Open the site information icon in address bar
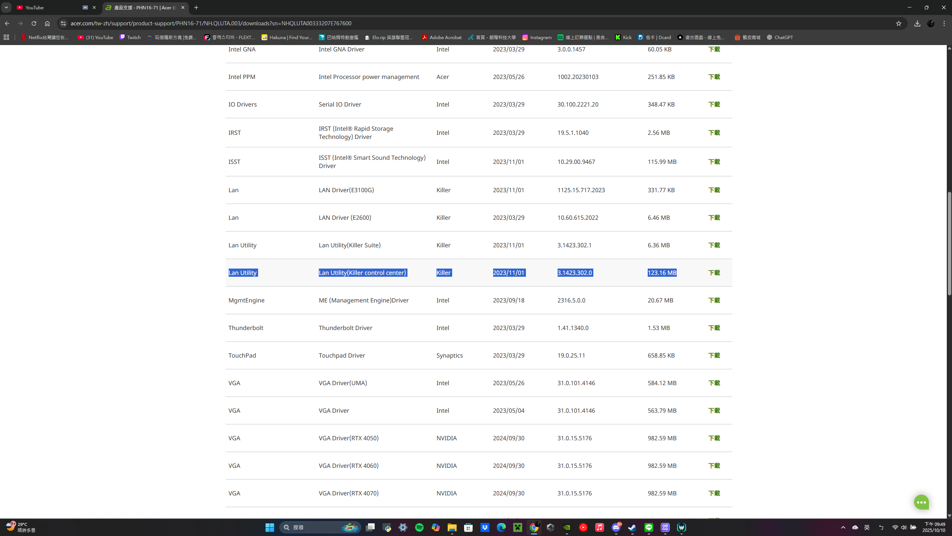Viewport: 952px width, 536px height. pyautogui.click(x=63, y=23)
